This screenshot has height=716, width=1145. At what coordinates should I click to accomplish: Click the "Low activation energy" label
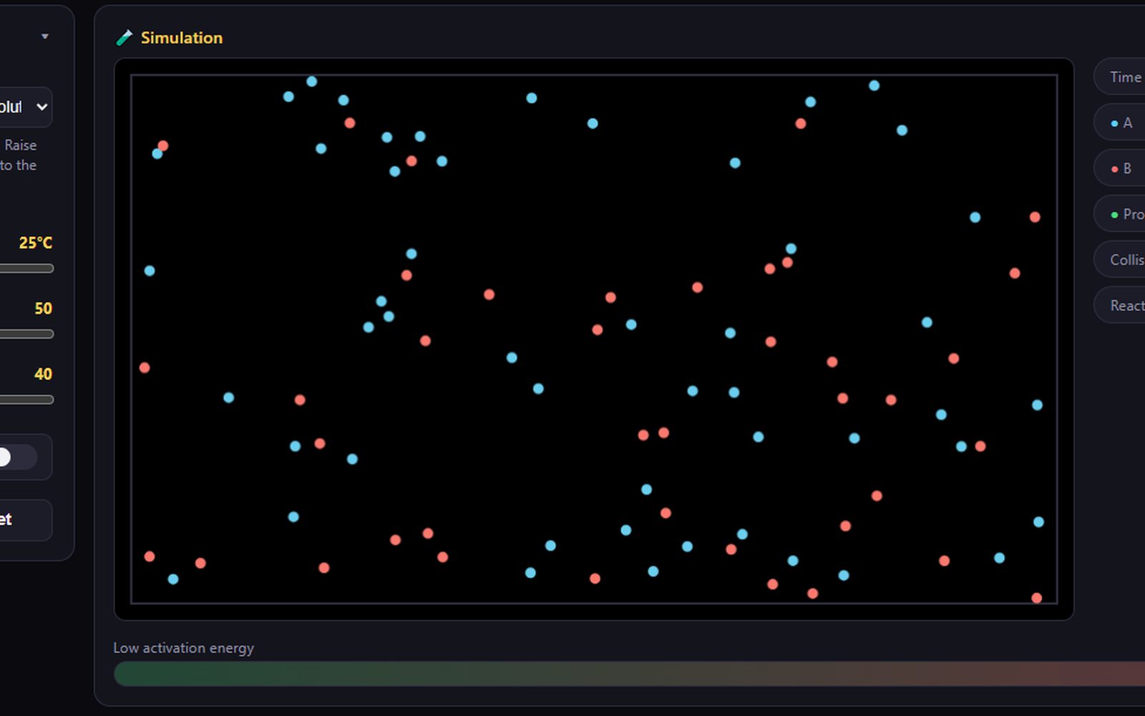click(x=184, y=648)
